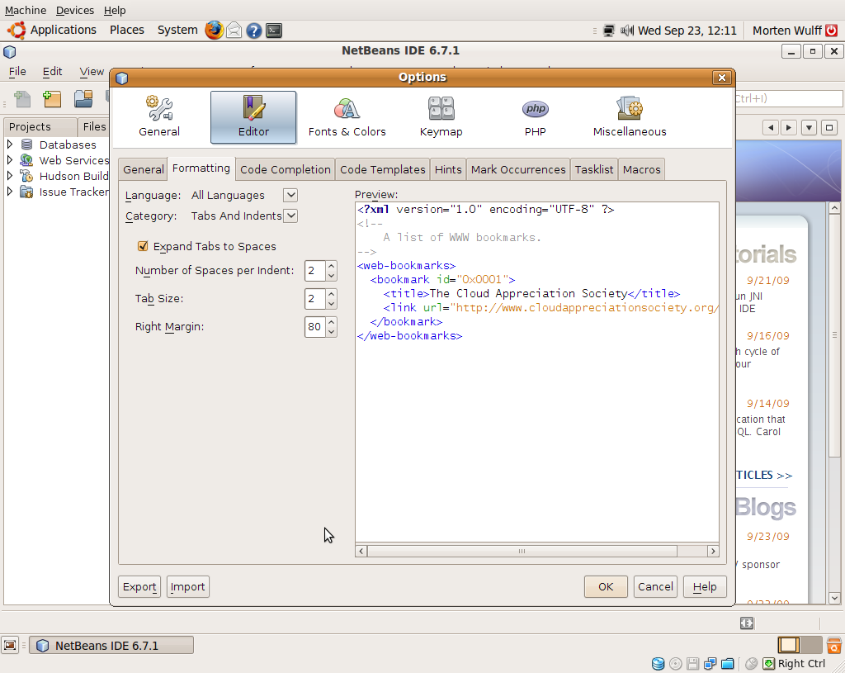Click the New Project toolbar icon
This screenshot has width=845, height=673.
click(x=52, y=99)
